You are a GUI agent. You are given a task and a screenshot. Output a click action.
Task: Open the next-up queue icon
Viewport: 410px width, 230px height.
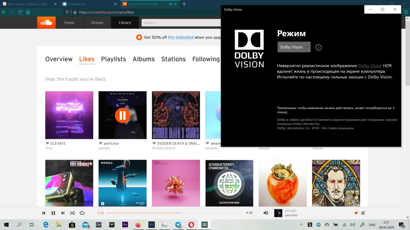[363, 213]
